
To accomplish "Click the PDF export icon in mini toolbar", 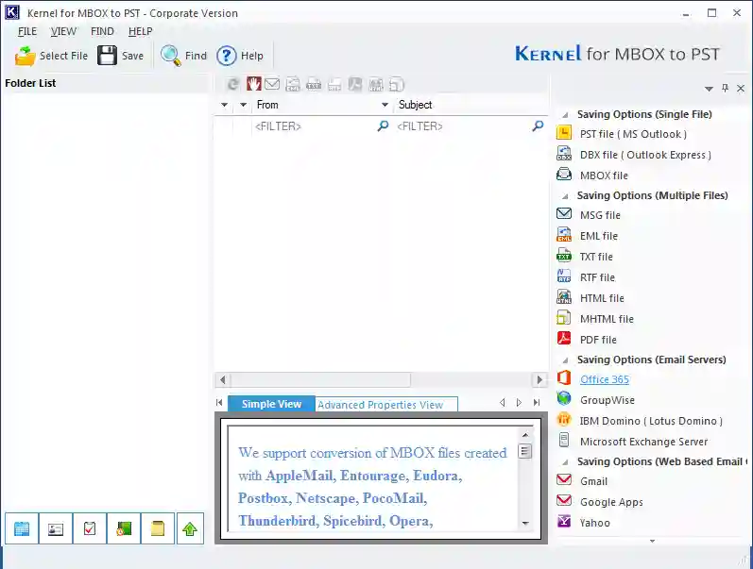I will 355,84.
